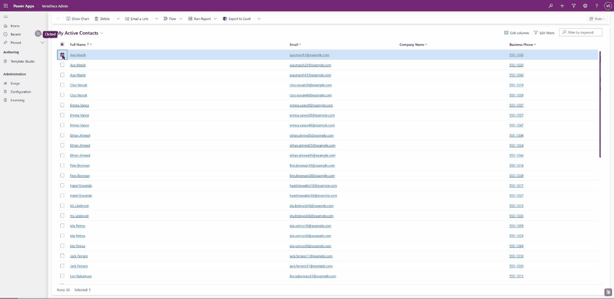The width and height of the screenshot is (614, 299).
Task: Click the Flow command
Action: (170, 19)
